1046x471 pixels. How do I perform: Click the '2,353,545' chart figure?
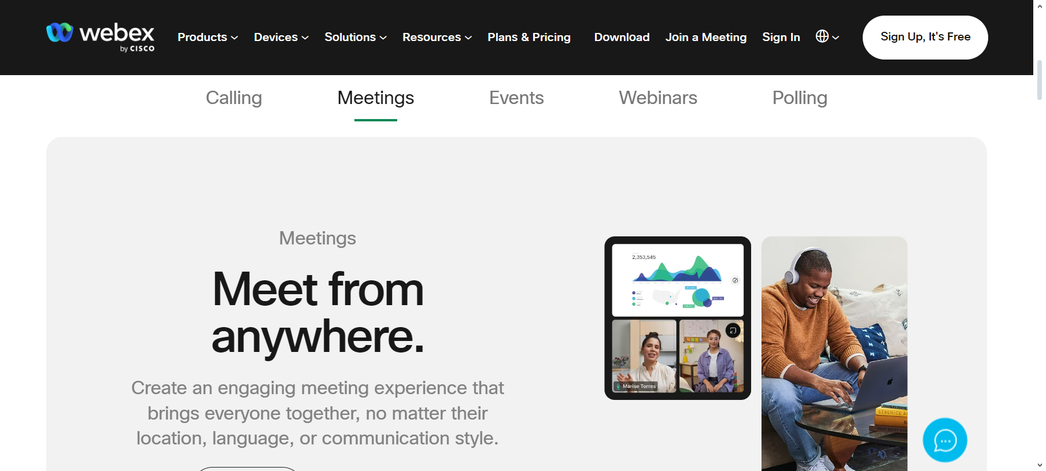(x=644, y=257)
